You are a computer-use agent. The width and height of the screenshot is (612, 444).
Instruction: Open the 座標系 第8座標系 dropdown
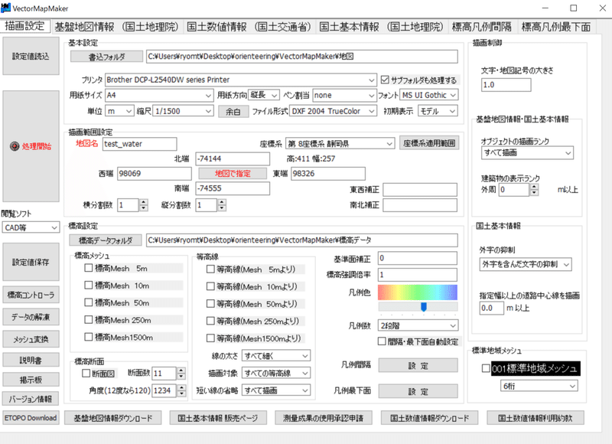coord(340,143)
